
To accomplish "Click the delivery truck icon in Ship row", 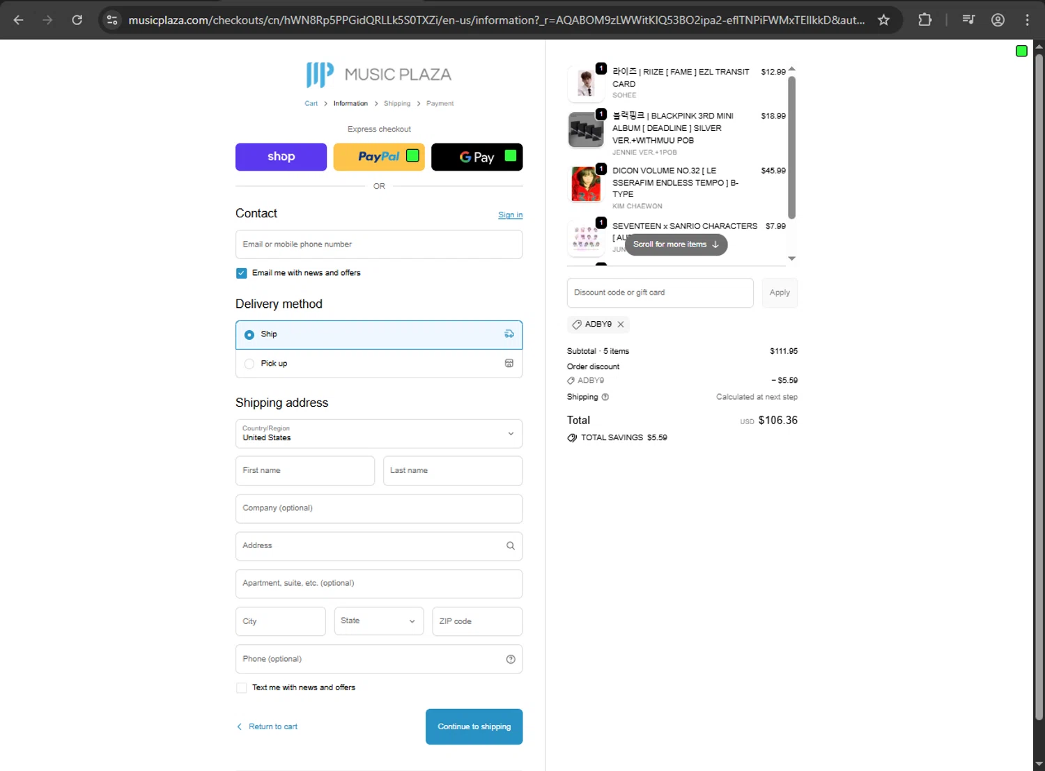I will pyautogui.click(x=509, y=334).
